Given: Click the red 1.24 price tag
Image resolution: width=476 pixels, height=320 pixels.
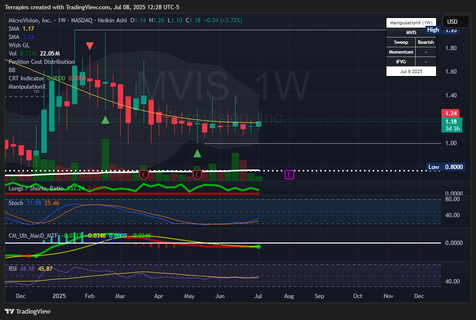Looking at the screenshot, I should click(451, 113).
